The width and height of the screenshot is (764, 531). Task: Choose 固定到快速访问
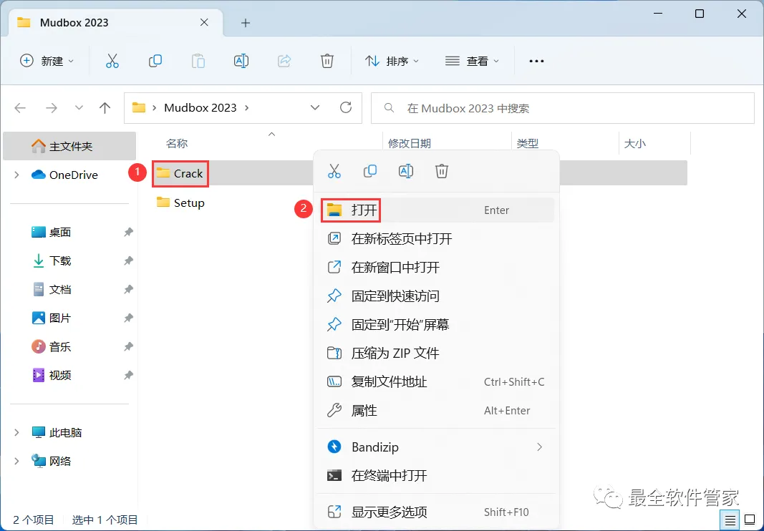click(437, 296)
